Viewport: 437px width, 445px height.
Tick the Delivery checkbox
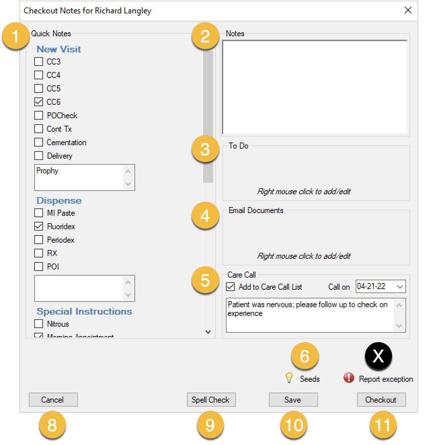coord(39,156)
